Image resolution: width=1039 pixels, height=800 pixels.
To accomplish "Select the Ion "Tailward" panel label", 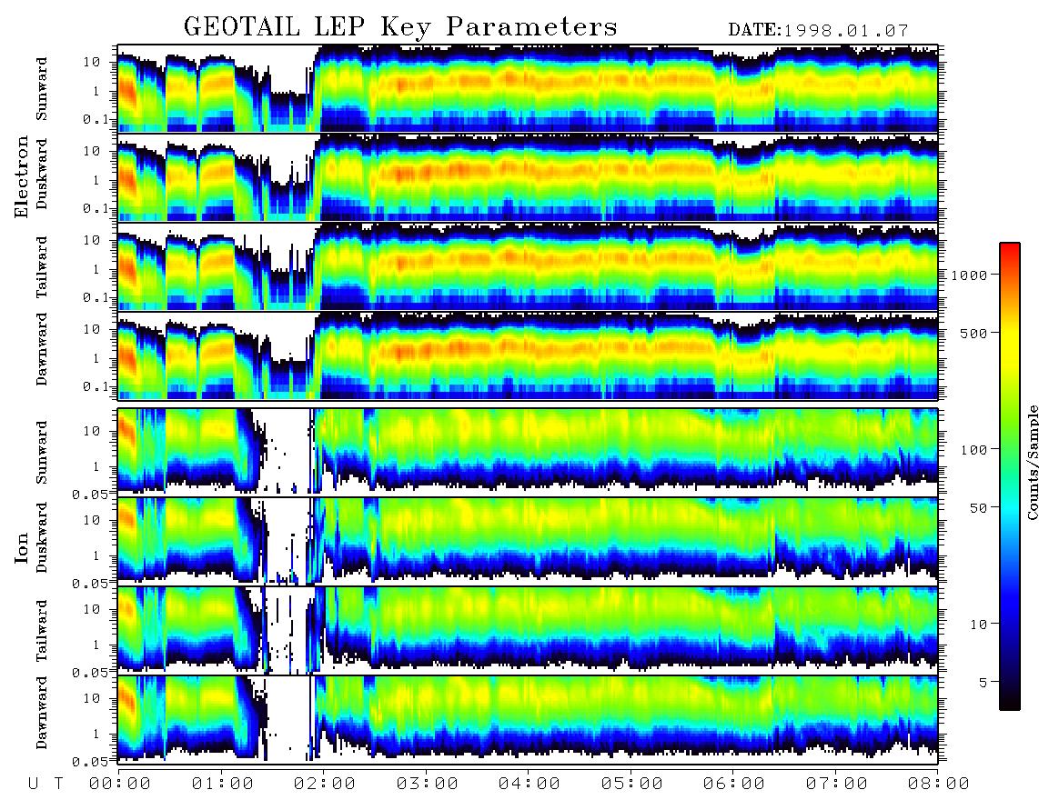I will point(42,631).
